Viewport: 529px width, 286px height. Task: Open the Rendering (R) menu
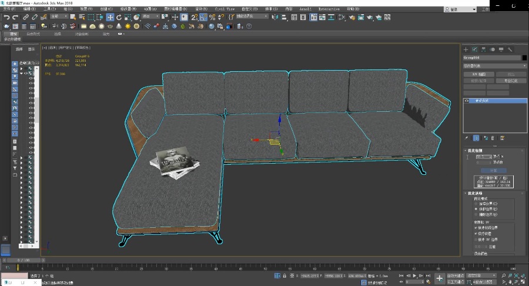point(202,9)
